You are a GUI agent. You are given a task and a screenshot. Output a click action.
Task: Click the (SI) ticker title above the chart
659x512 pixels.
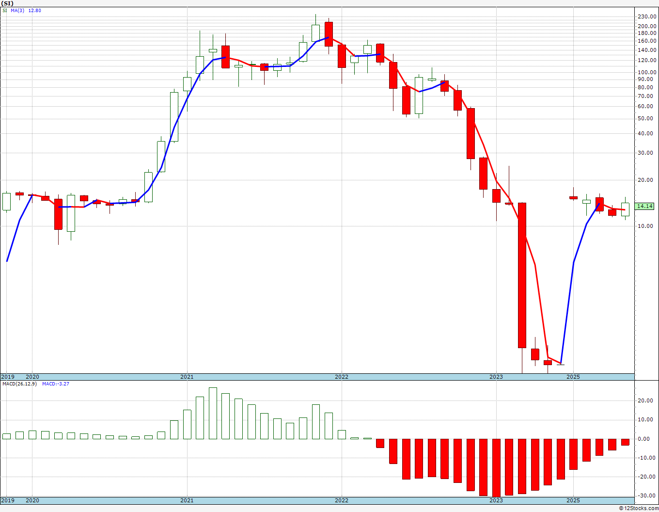[x=8, y=3]
